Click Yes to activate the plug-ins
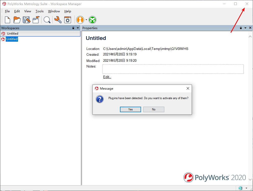 [130, 109]
